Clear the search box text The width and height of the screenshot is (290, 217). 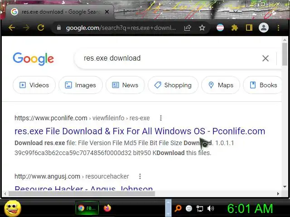[266, 58]
